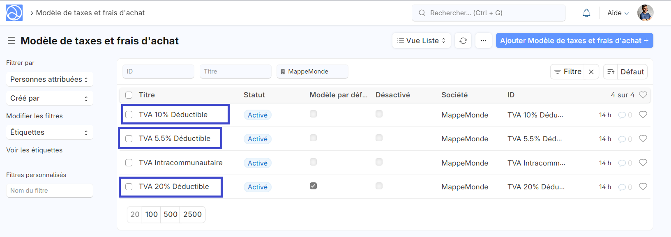Expand Créé par filter dropdown
The width and height of the screenshot is (671, 237).
click(50, 98)
